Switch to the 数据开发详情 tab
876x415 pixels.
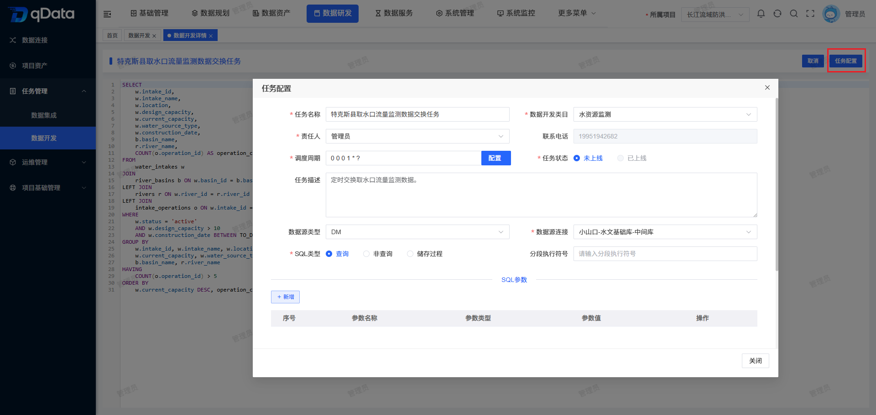click(190, 36)
